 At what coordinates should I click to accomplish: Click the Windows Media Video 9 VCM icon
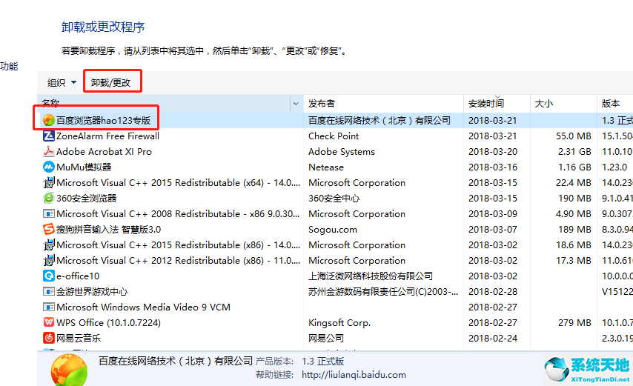tap(48, 307)
